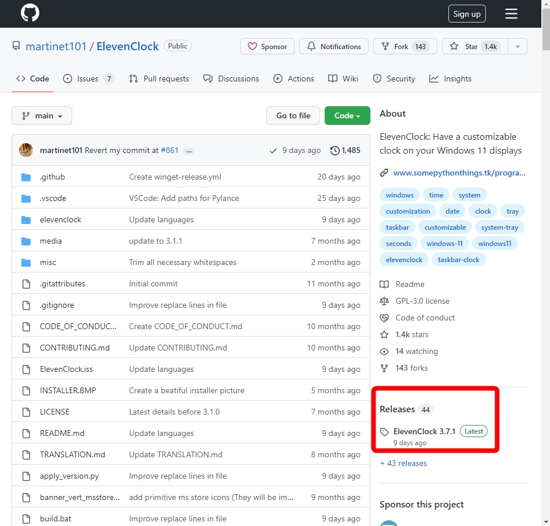550x526 pixels.
Task: Open CONTRIBUTING.md file
Action: [75, 348]
